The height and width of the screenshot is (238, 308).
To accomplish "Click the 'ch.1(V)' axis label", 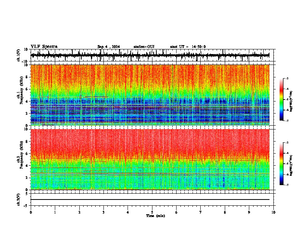I will [x=19, y=55].
